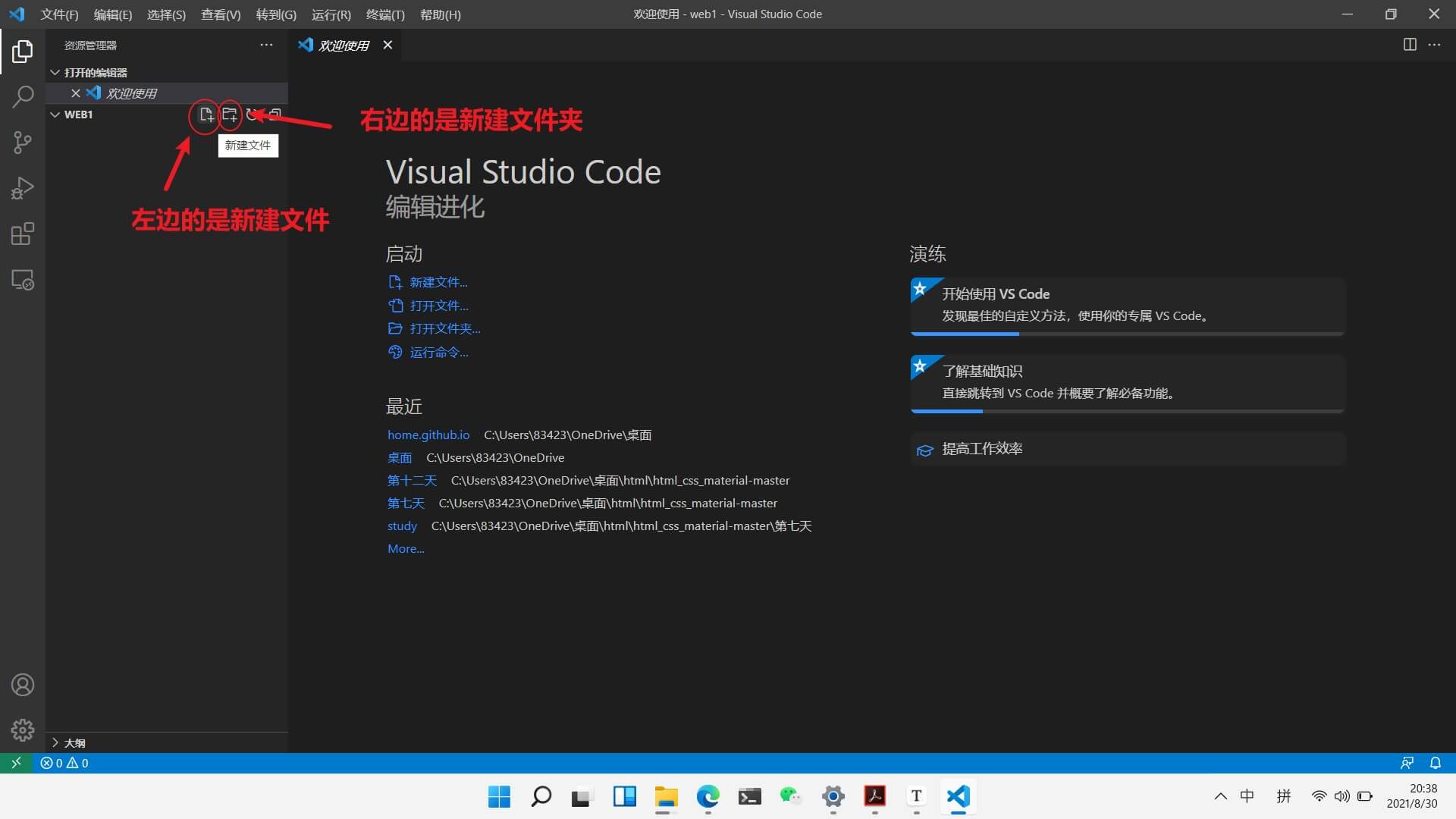This screenshot has width=1456, height=819.
Task: Open the 转到(G) menu
Action: (276, 14)
